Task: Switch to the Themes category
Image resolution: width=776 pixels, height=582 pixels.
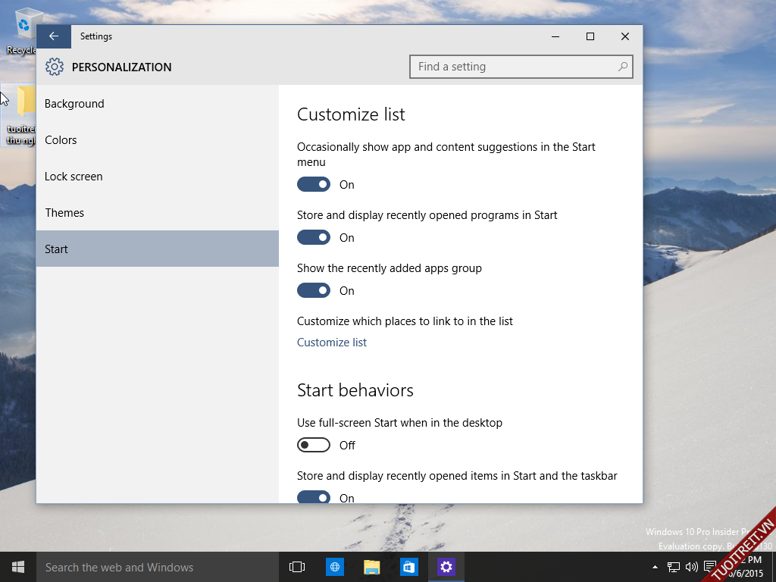Action: click(x=64, y=213)
